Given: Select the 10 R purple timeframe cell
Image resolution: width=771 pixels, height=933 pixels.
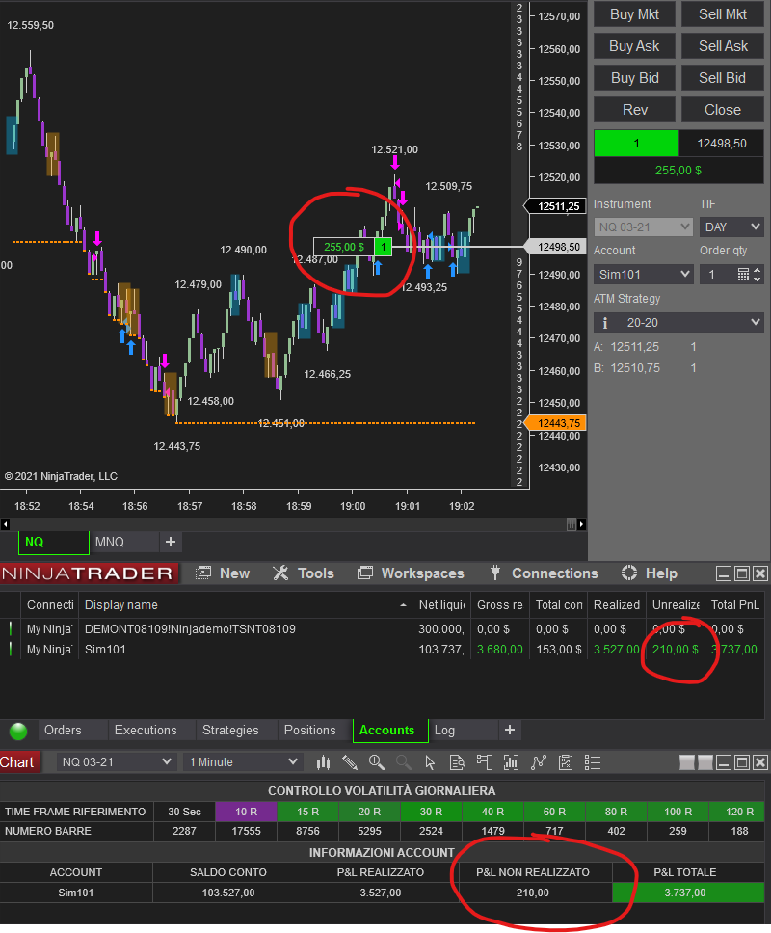Looking at the screenshot, I should [247, 812].
